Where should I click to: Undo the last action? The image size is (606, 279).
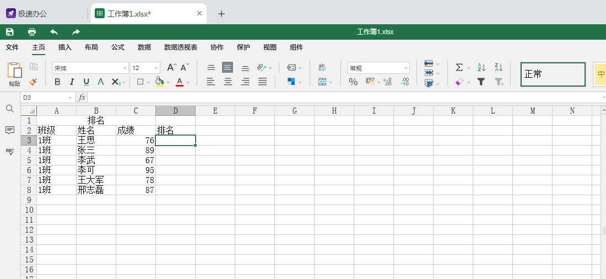pos(54,32)
